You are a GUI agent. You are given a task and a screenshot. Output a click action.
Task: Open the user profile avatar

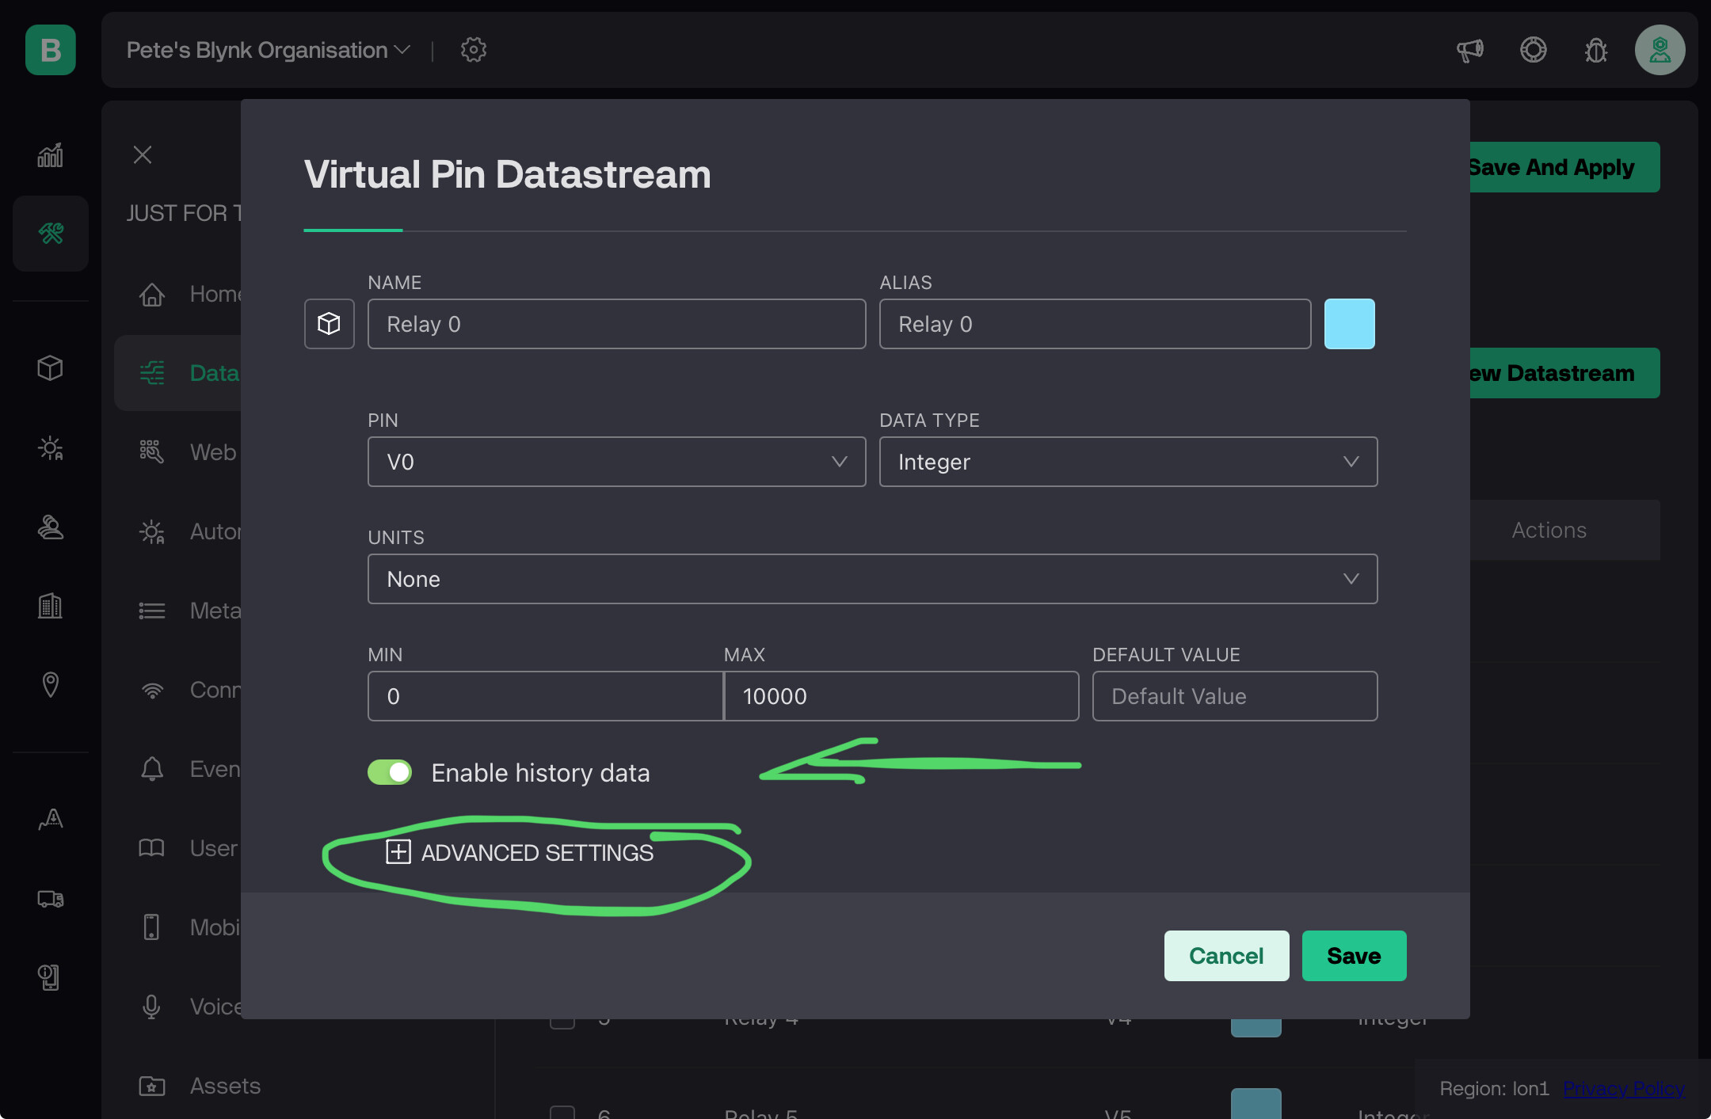(1660, 50)
